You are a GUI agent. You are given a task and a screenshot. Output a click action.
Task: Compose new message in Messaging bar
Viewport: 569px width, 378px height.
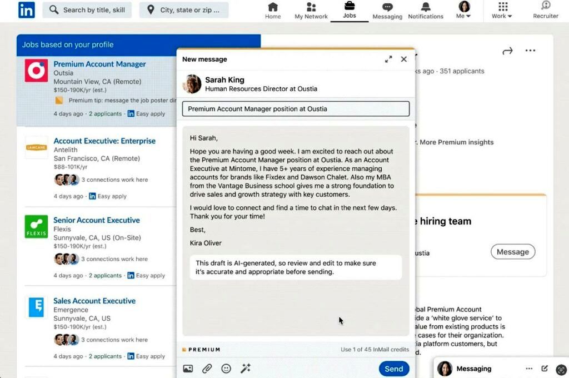[x=545, y=369]
